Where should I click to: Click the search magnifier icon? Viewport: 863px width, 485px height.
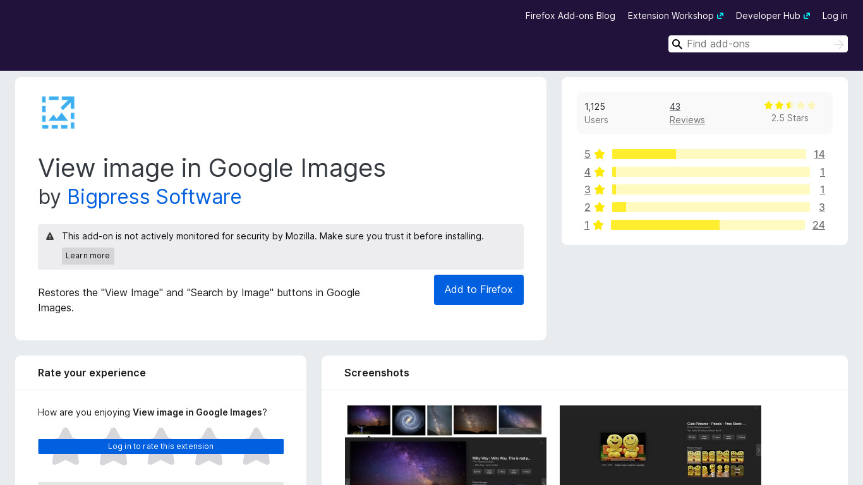pyautogui.click(x=677, y=44)
